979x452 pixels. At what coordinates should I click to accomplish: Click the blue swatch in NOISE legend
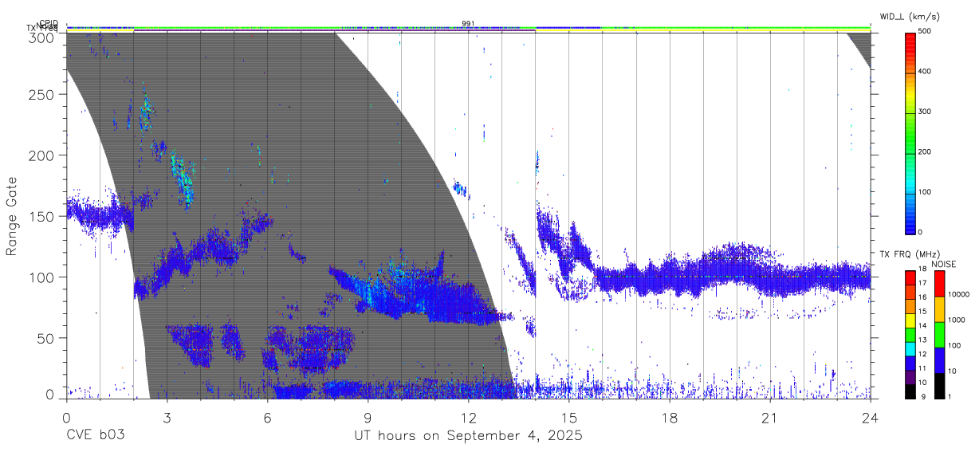pyautogui.click(x=939, y=360)
